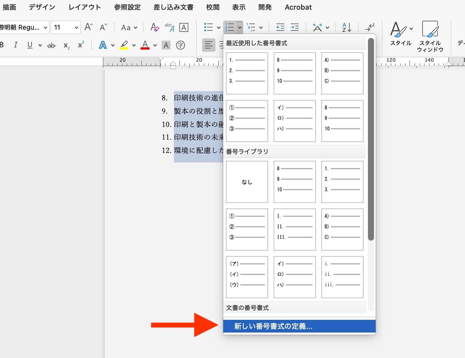This screenshot has height=358, width=465.
Task: Select the なし numbering option
Action: [x=247, y=182]
